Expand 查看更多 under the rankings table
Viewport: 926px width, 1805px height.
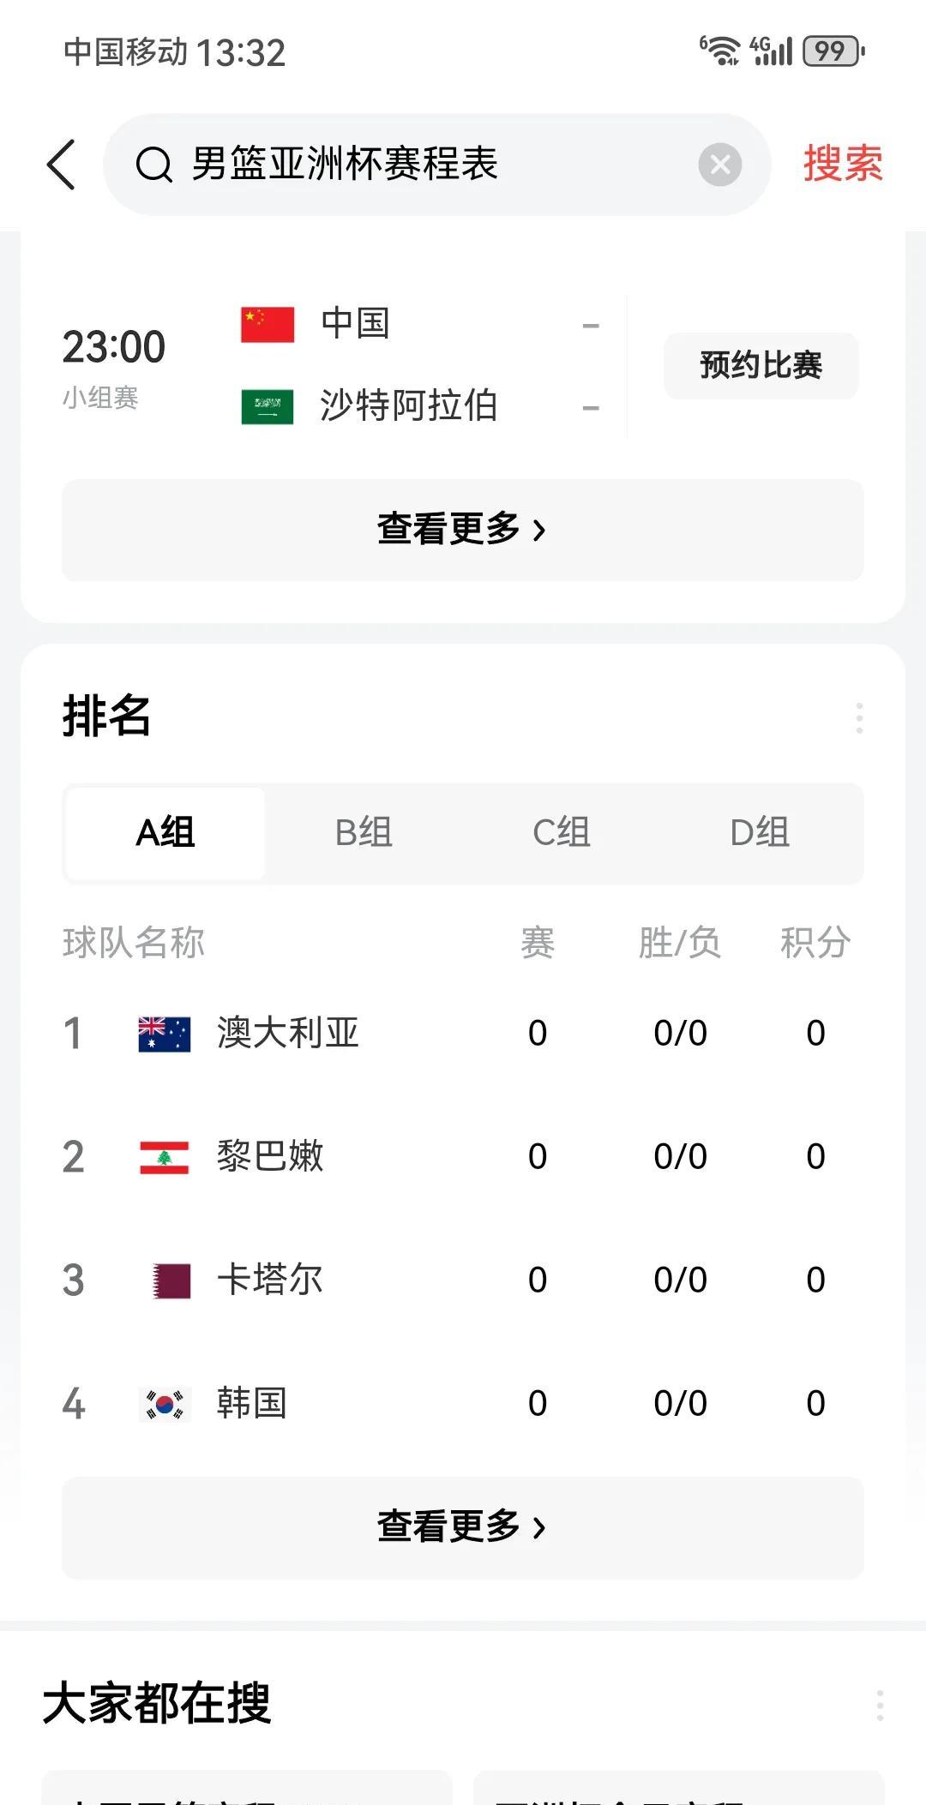[x=462, y=1527]
